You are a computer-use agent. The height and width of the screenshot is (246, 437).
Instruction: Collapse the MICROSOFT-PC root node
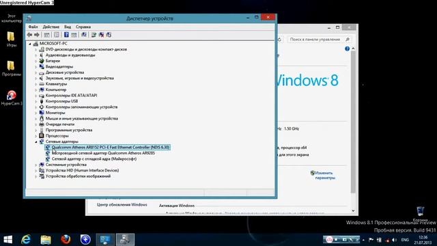tap(30, 44)
